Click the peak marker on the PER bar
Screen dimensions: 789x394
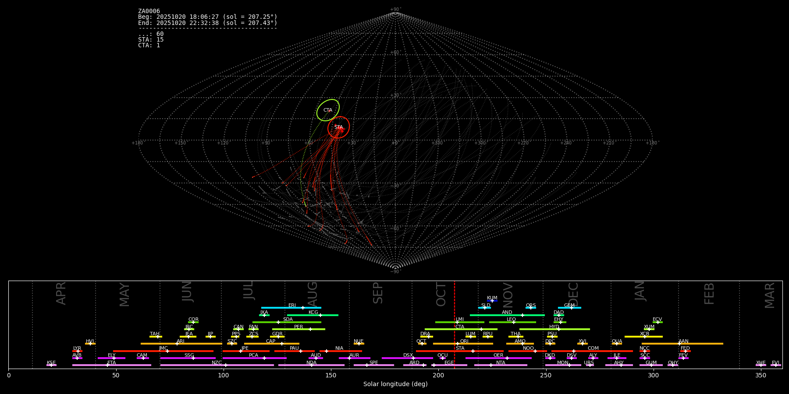click(x=310, y=329)
